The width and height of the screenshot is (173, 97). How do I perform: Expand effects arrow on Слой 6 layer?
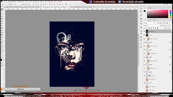(x=171, y=72)
